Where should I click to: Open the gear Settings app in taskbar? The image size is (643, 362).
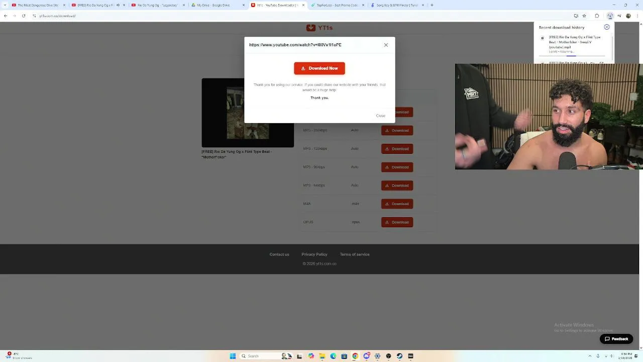[377, 356]
